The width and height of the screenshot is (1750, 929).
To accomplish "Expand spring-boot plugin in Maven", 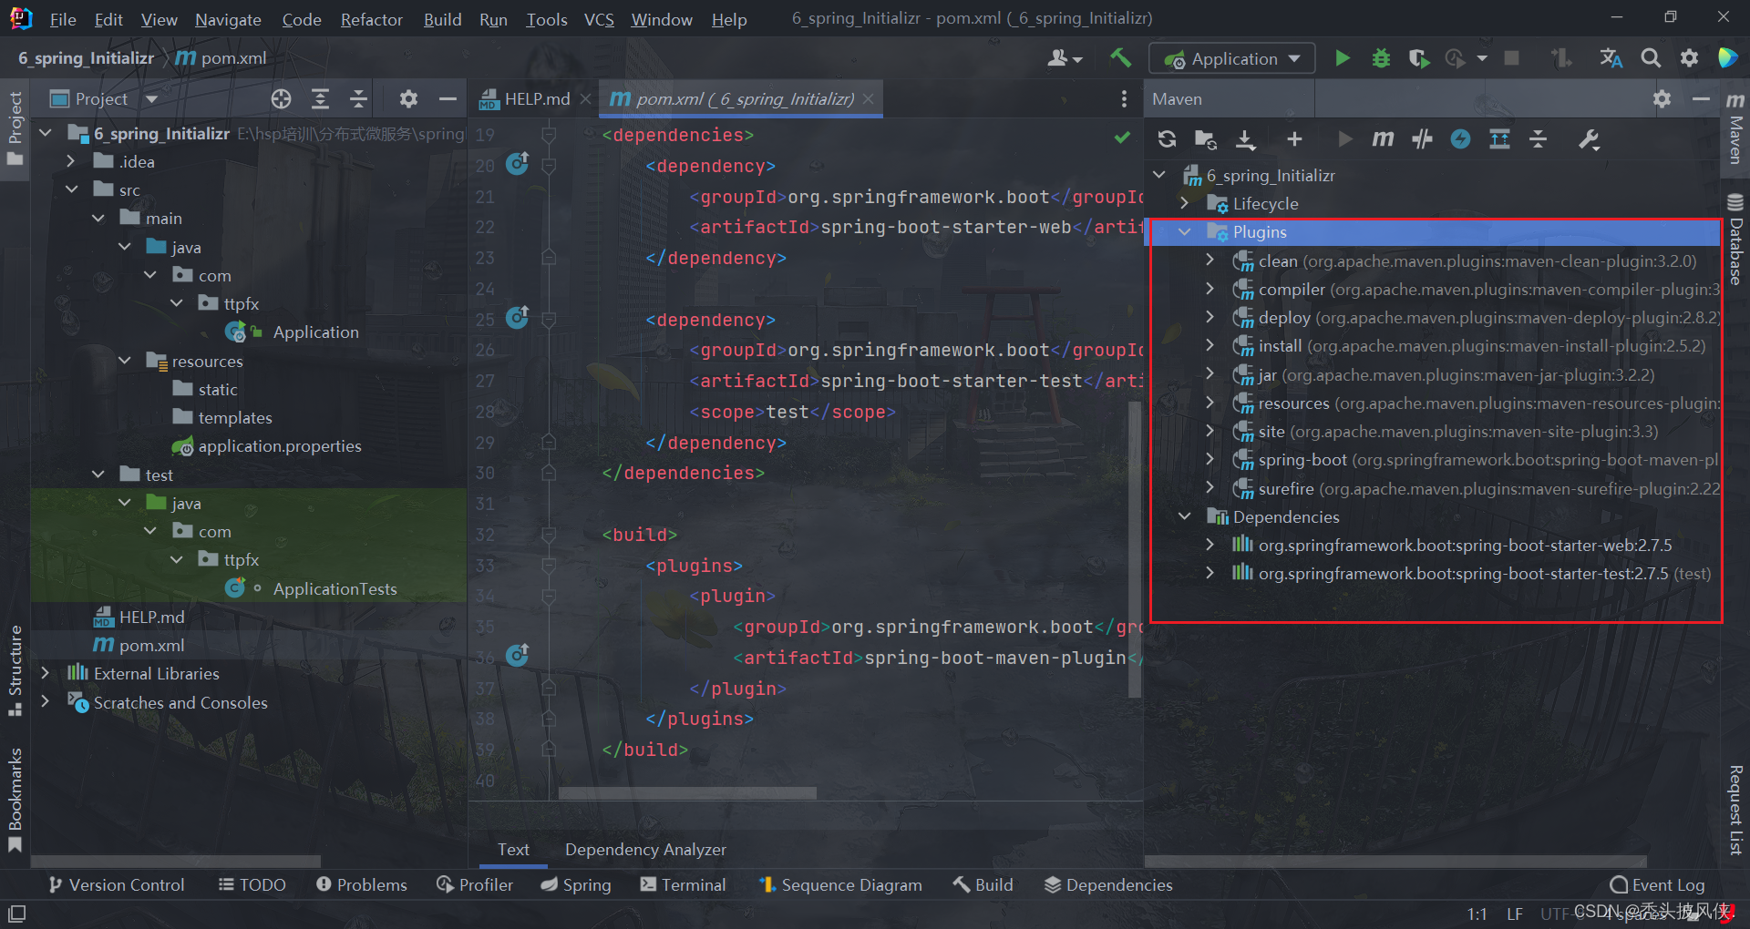I will coord(1210,460).
